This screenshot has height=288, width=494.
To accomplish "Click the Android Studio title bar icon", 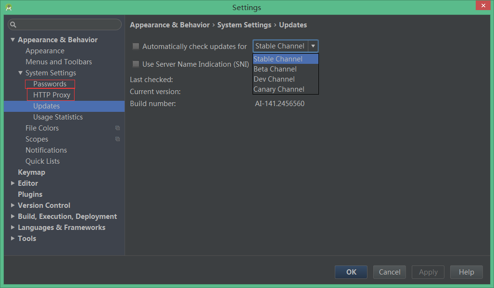I will [9, 7].
